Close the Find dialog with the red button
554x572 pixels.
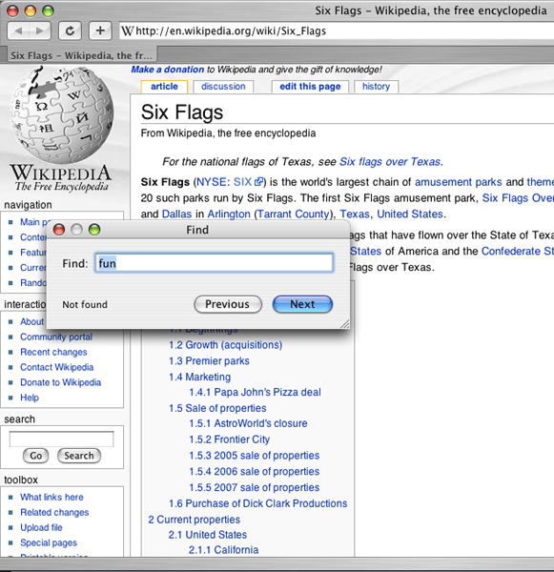(x=59, y=230)
